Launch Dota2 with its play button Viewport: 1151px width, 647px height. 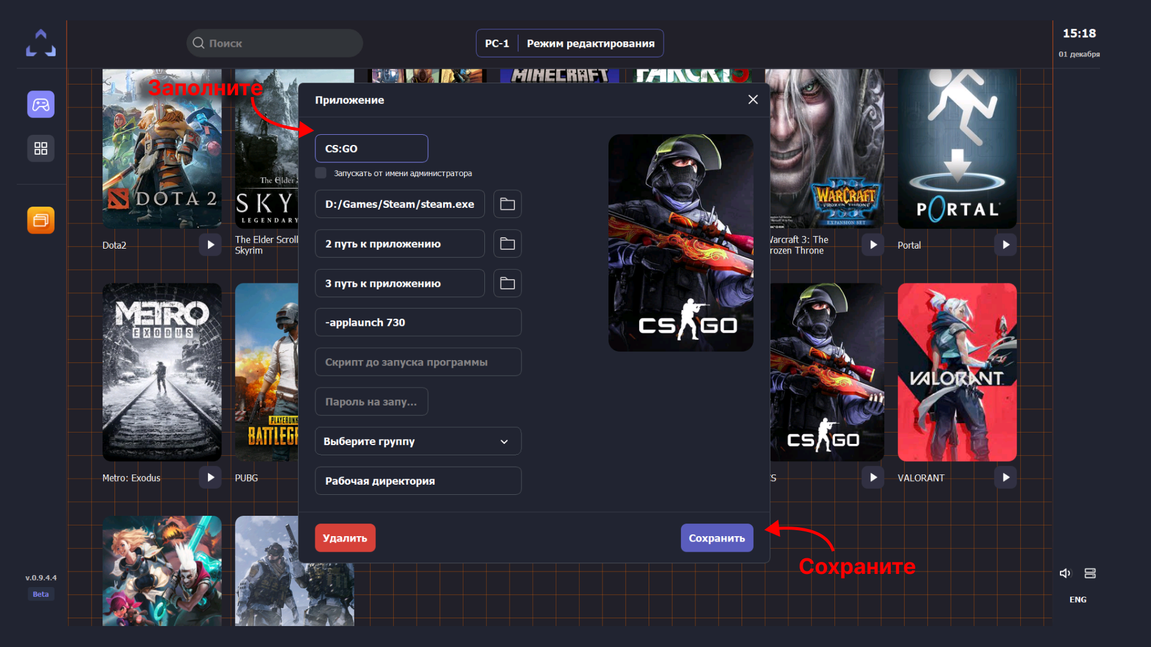click(210, 245)
